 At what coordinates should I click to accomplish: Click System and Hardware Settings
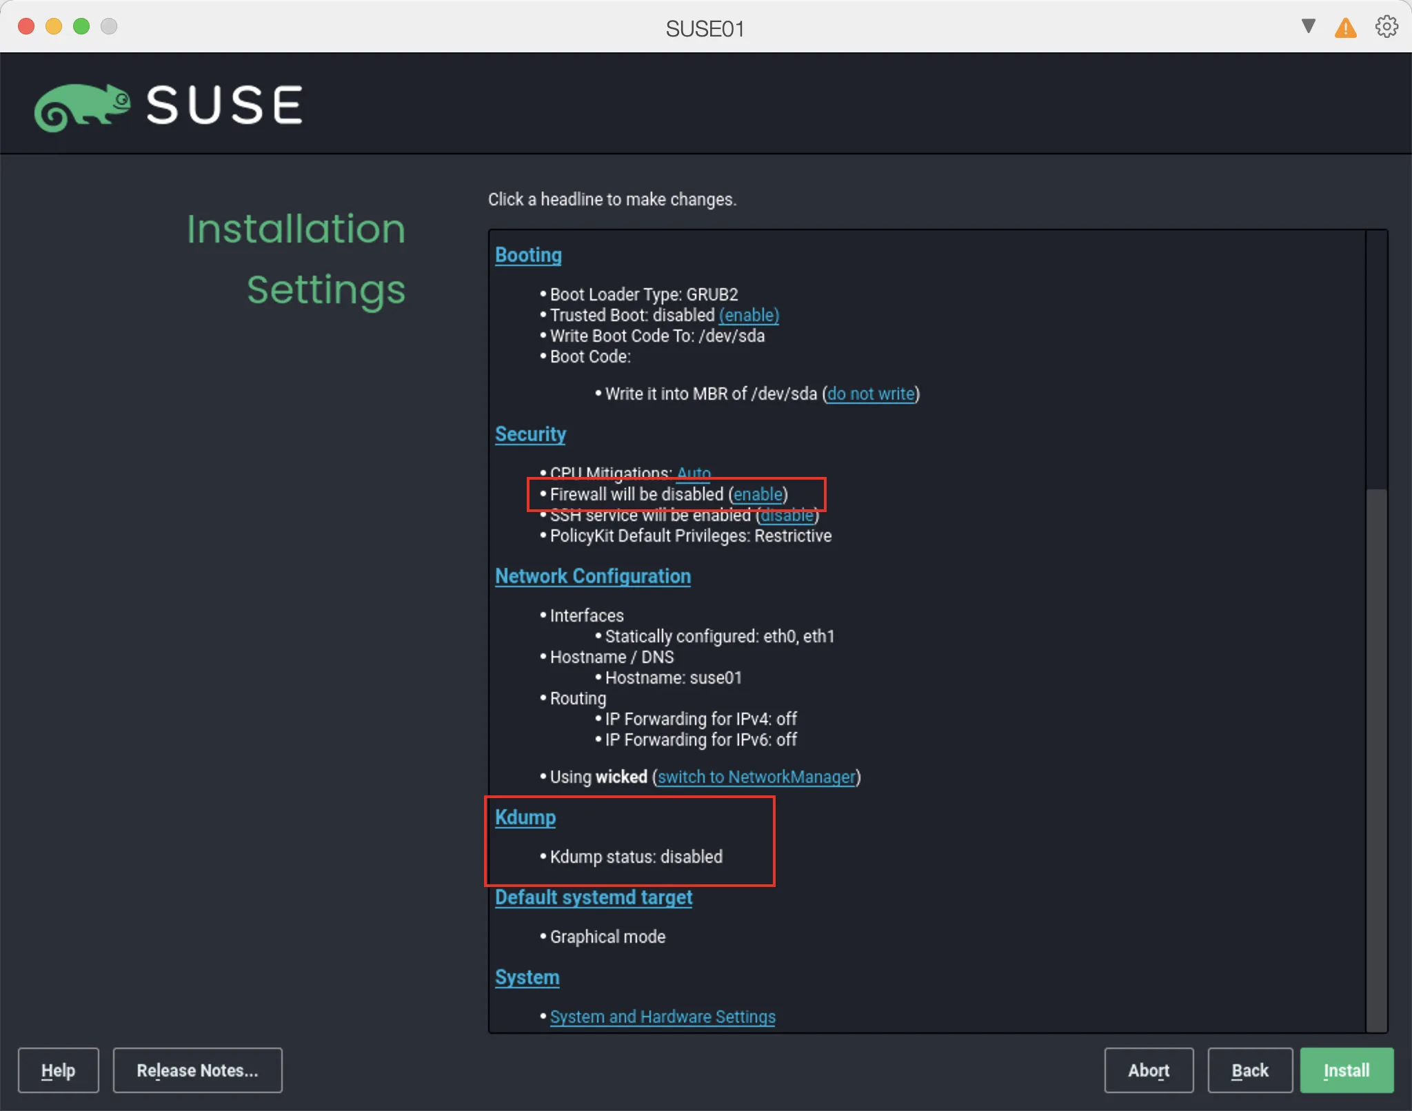coord(662,1016)
